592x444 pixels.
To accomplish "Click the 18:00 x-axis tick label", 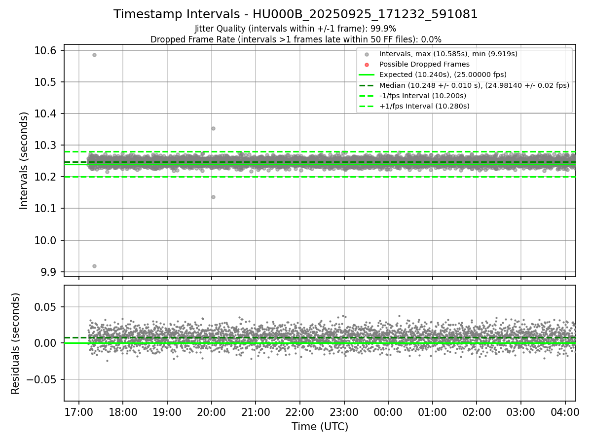I will tap(123, 412).
